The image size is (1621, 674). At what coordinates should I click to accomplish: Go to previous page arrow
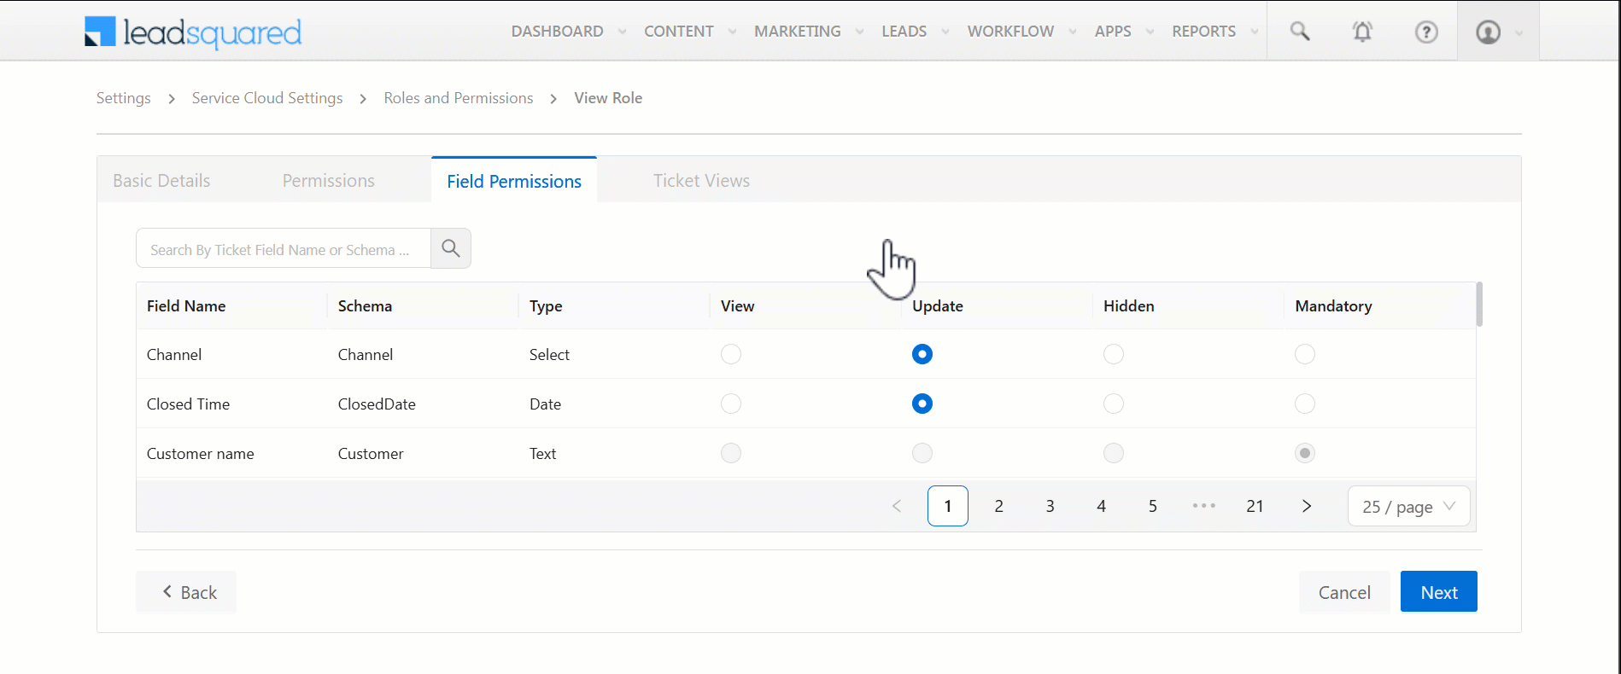pyautogui.click(x=897, y=506)
